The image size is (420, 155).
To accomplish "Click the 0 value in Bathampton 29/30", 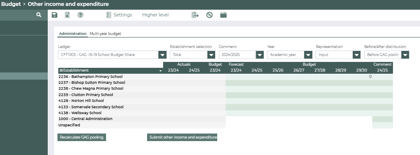I will (370, 77).
